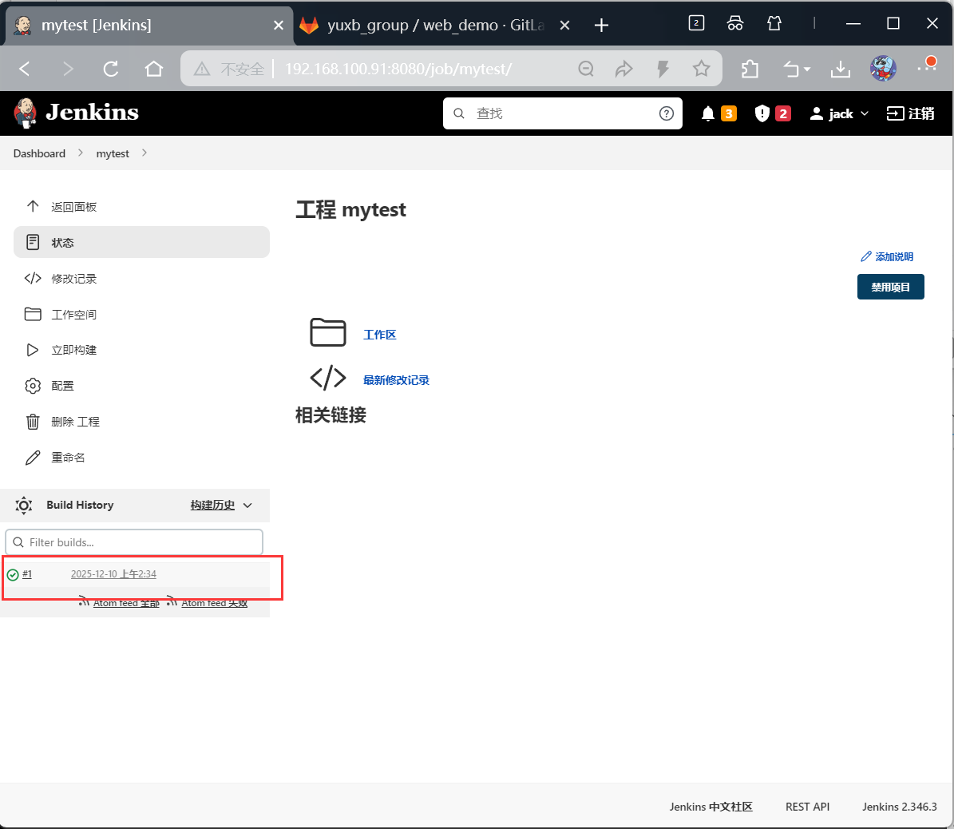
Task: Open 工作空间 in the sidebar
Action: pyautogui.click(x=141, y=314)
